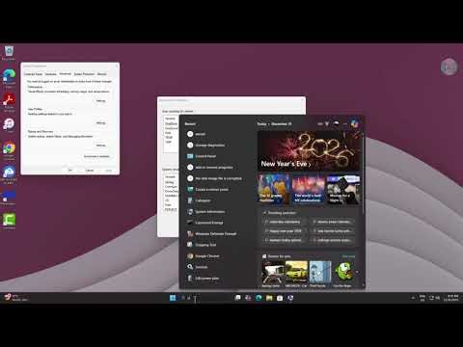Open Google Chrome desktop shortcut
The image size is (463, 347).
coord(9,150)
